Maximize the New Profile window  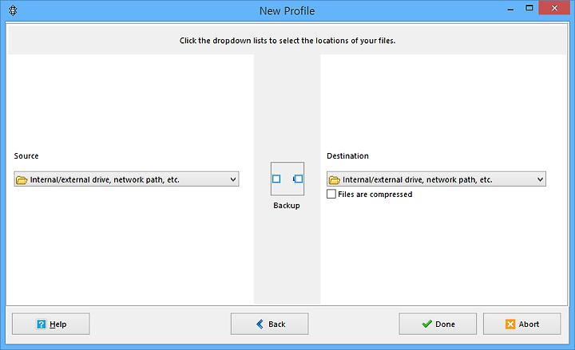click(x=529, y=8)
